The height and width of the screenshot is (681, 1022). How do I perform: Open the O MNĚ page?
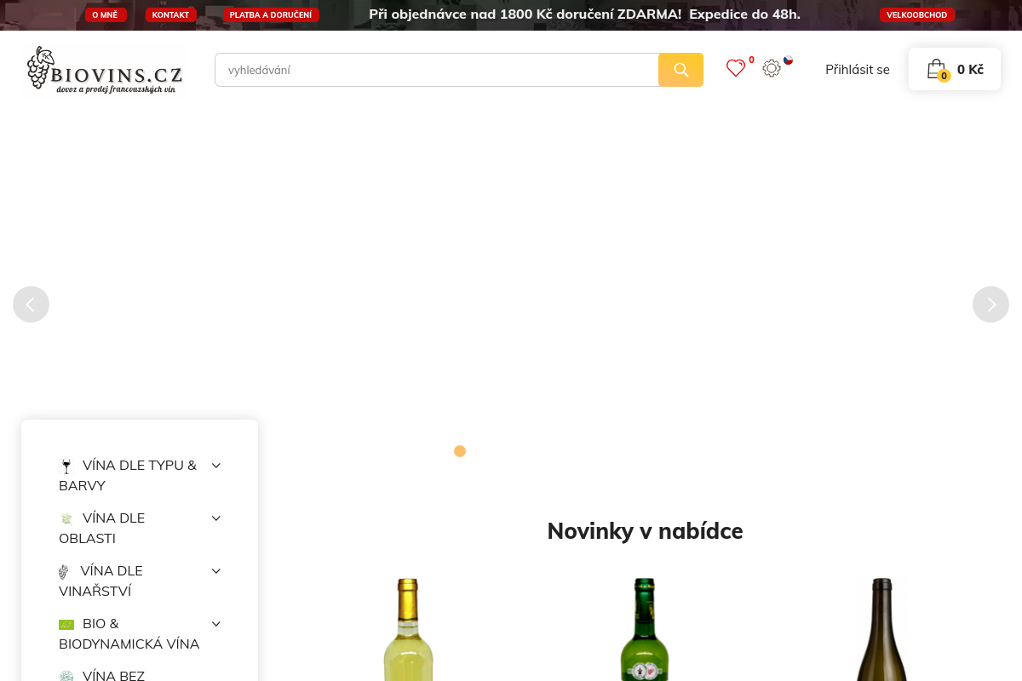coord(106,14)
